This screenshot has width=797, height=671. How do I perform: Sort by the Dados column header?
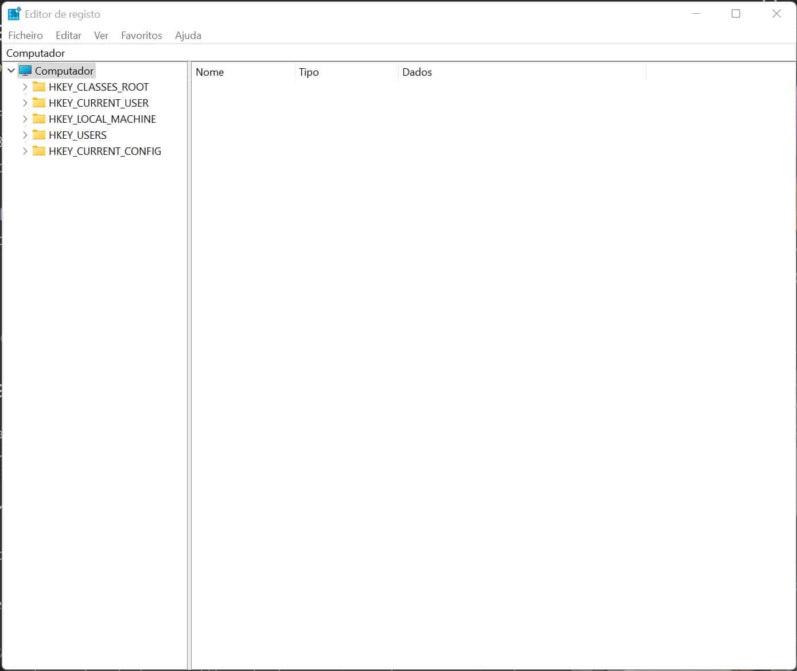(x=522, y=72)
